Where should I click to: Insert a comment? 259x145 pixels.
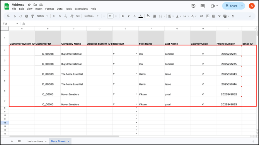pos(208,16)
